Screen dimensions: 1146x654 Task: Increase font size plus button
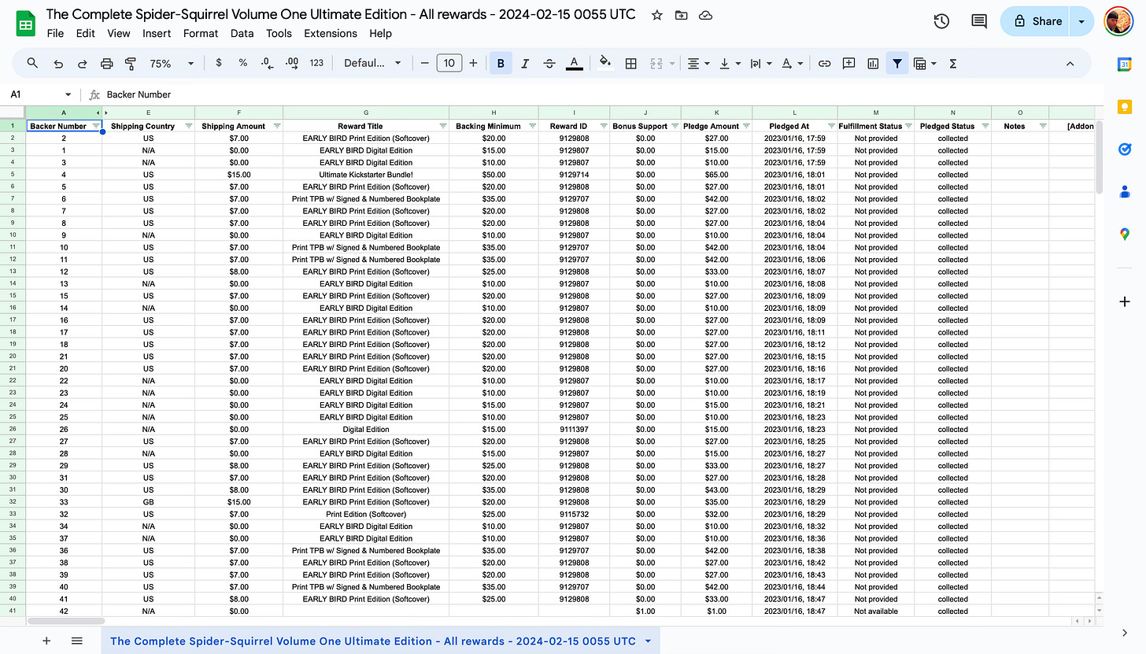472,63
